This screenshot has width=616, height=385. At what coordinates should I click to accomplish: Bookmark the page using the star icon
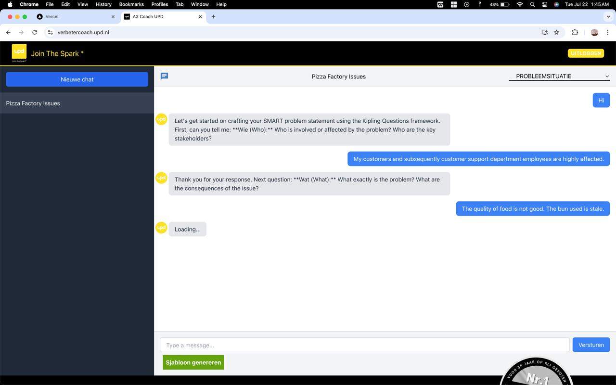557,32
